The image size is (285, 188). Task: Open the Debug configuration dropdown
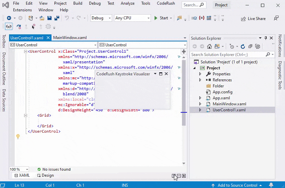click(101, 18)
